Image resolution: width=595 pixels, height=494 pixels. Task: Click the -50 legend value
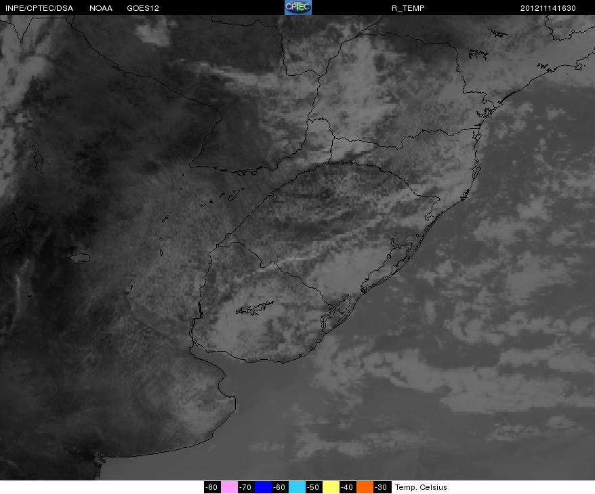tap(314, 487)
